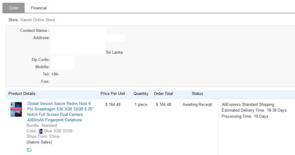Open the Financial tab
The height and width of the screenshot is (155, 295).
(39, 8)
